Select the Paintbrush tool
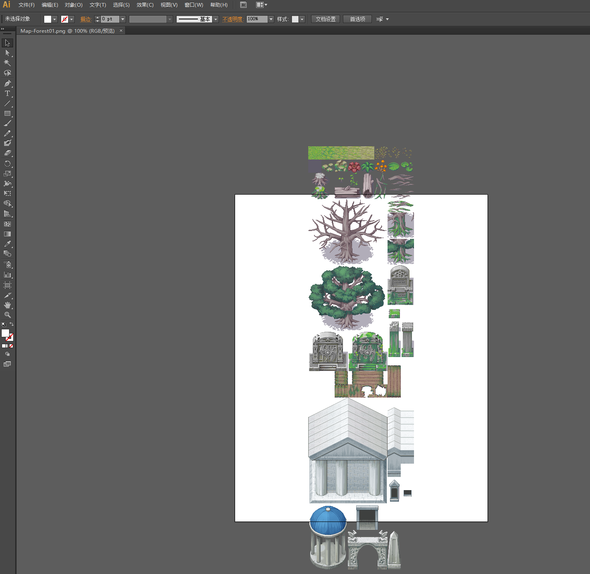This screenshot has width=590, height=574. 7,123
